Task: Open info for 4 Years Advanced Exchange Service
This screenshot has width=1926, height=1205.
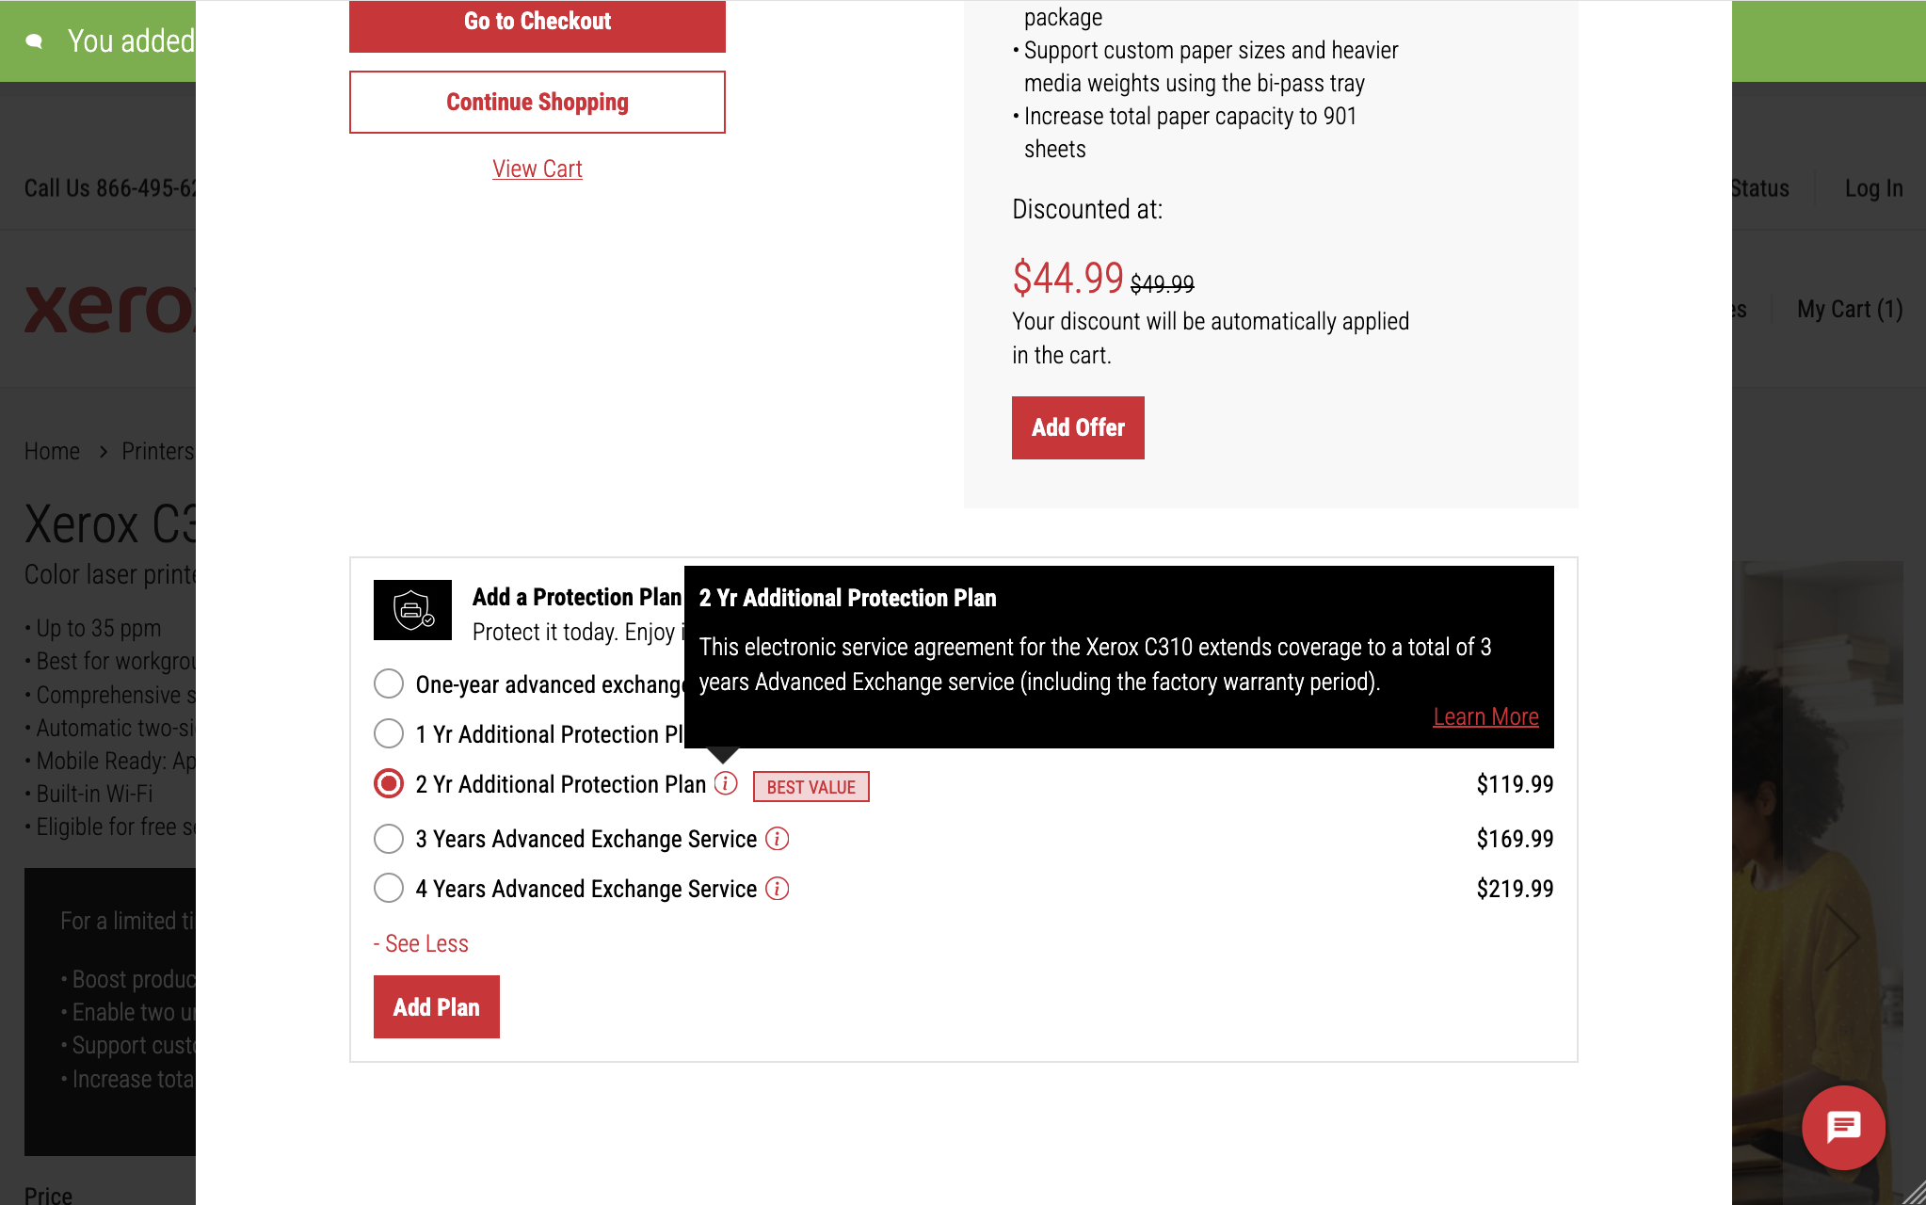Action: pos(778,888)
